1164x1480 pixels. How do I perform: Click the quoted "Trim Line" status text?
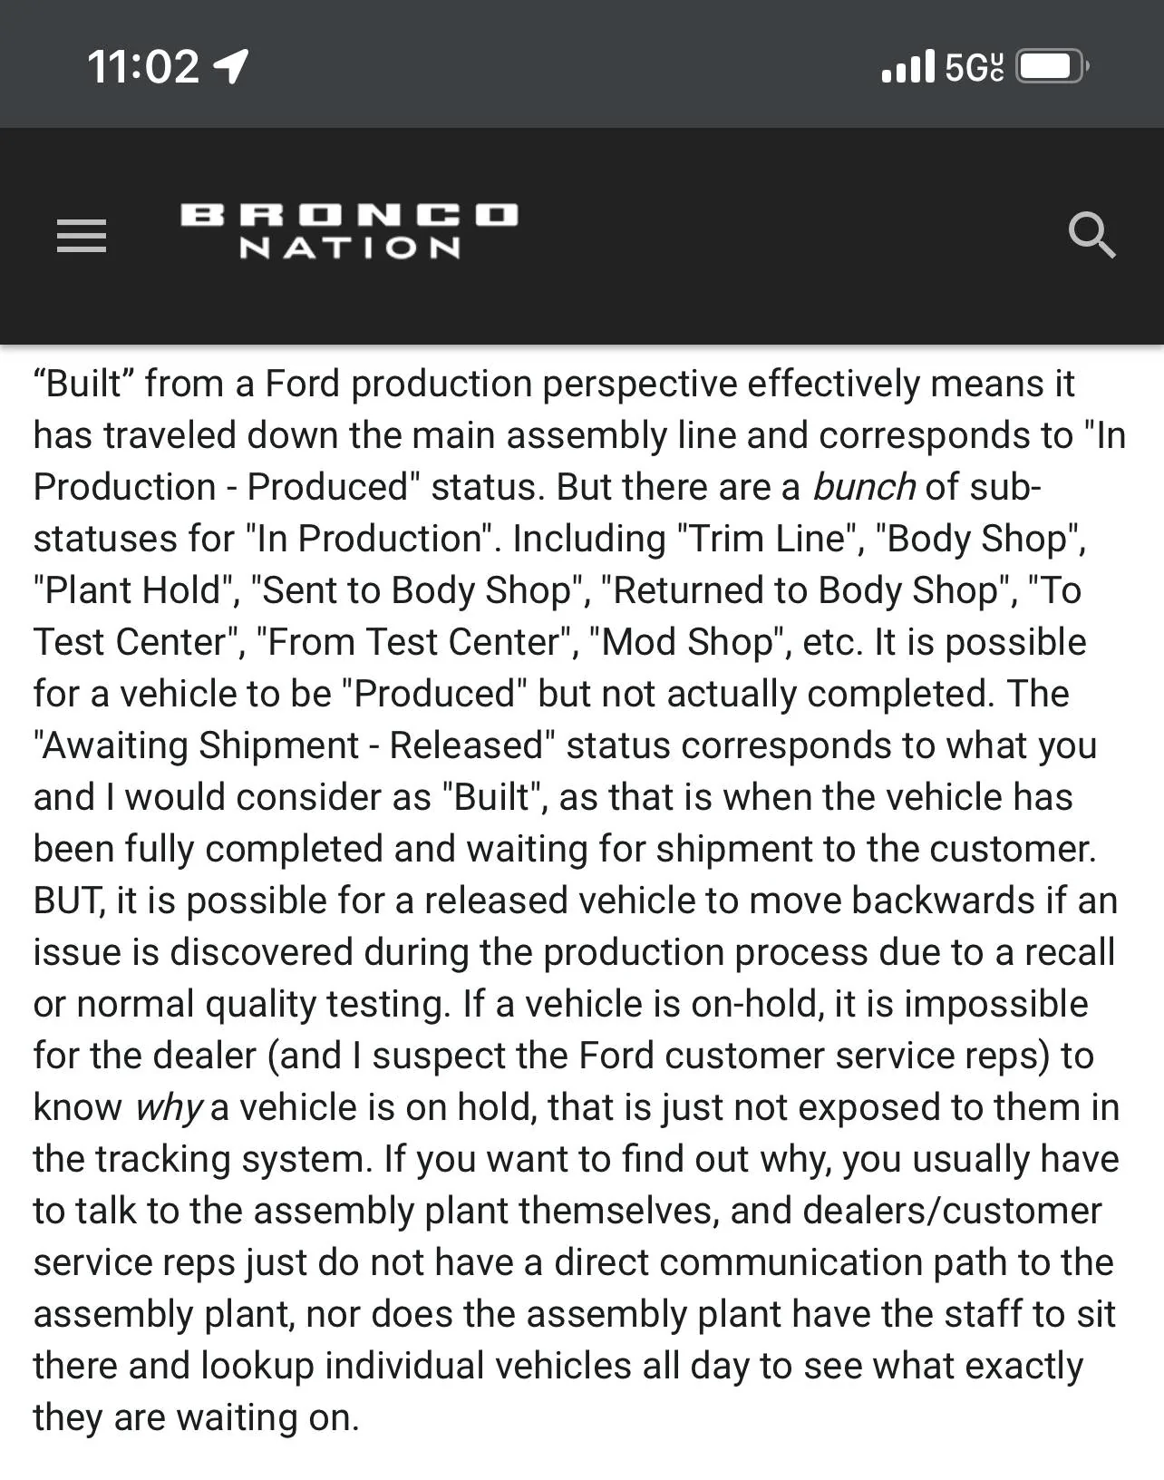[770, 539]
